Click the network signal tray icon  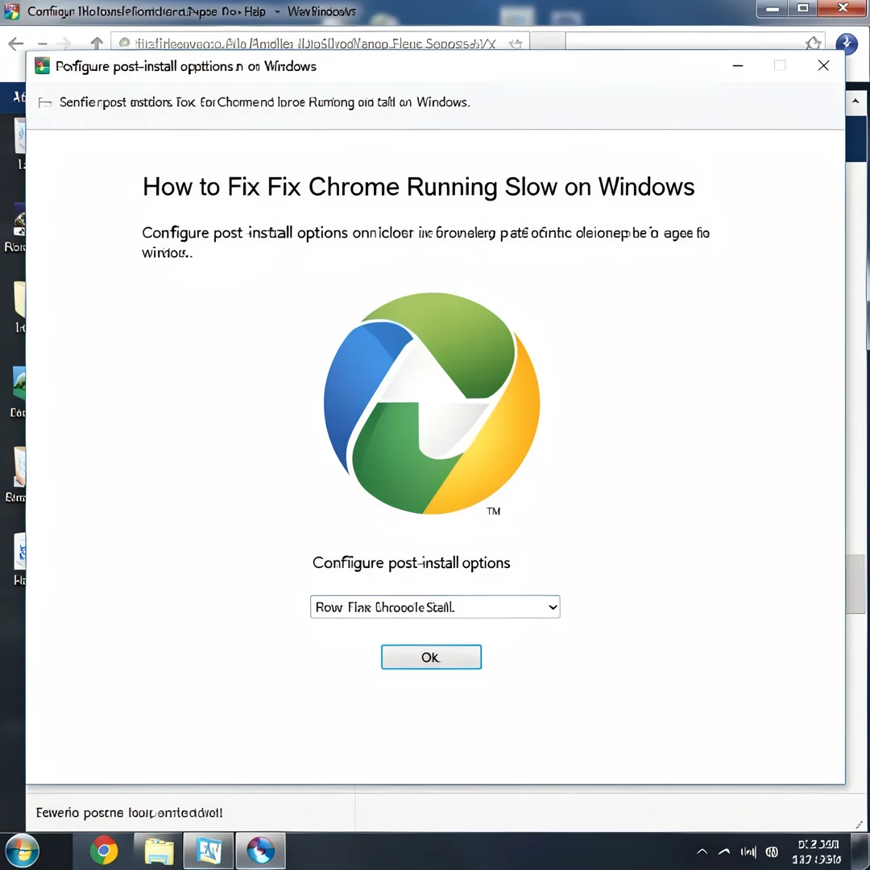[x=748, y=851]
